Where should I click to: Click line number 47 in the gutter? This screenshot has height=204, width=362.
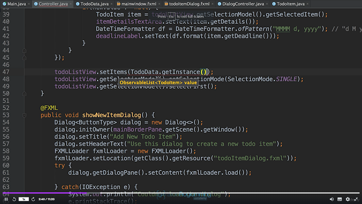point(6,72)
